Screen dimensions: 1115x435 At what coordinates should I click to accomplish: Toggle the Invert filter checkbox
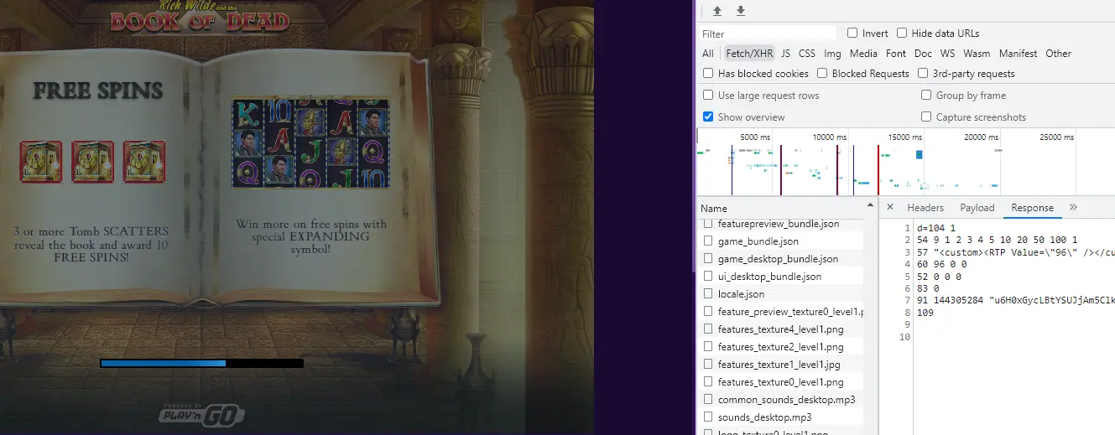[x=852, y=34]
